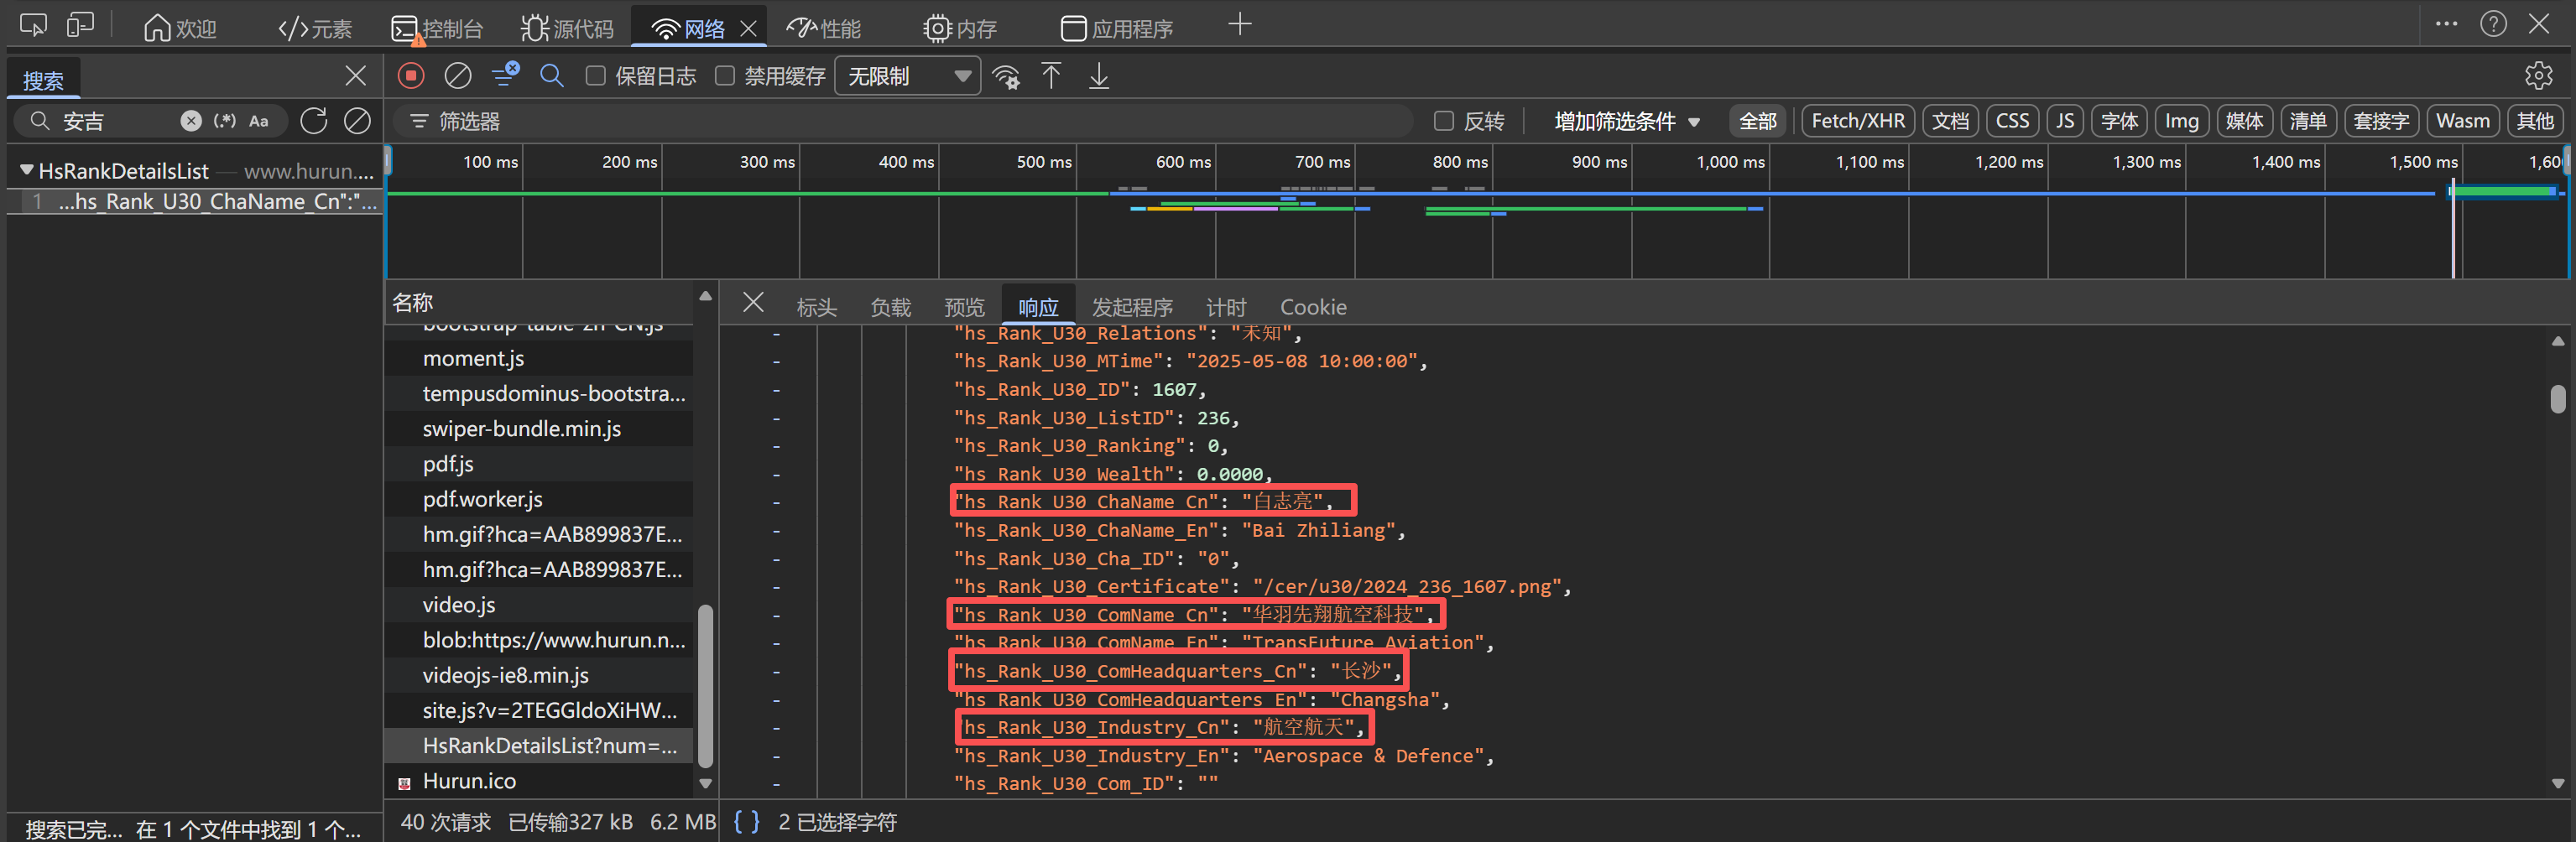Click the response pane scrollbar thumb
Screen dimensions: 2576x842
[x=2557, y=399]
